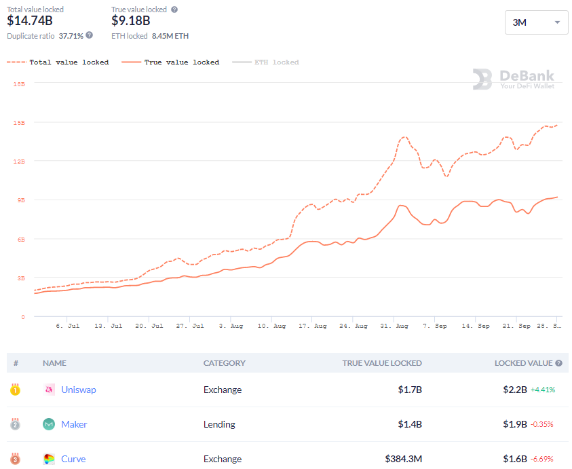Sort table by Name column header

[54, 363]
